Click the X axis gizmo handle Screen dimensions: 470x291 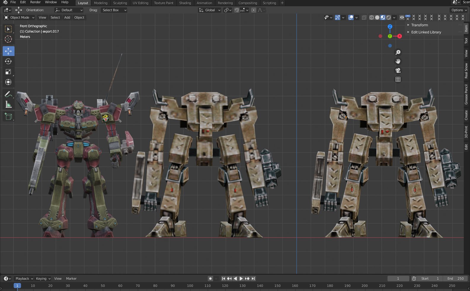pyautogui.click(x=399, y=36)
